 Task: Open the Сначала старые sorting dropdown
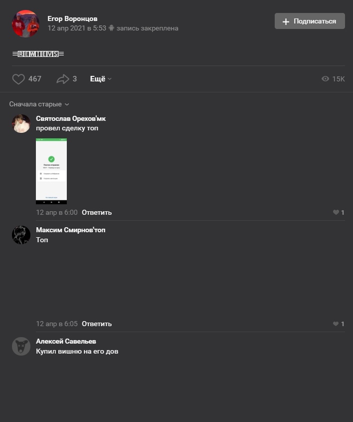39,104
